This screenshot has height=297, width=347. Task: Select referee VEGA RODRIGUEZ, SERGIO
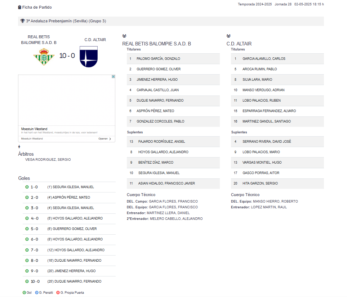(48, 160)
